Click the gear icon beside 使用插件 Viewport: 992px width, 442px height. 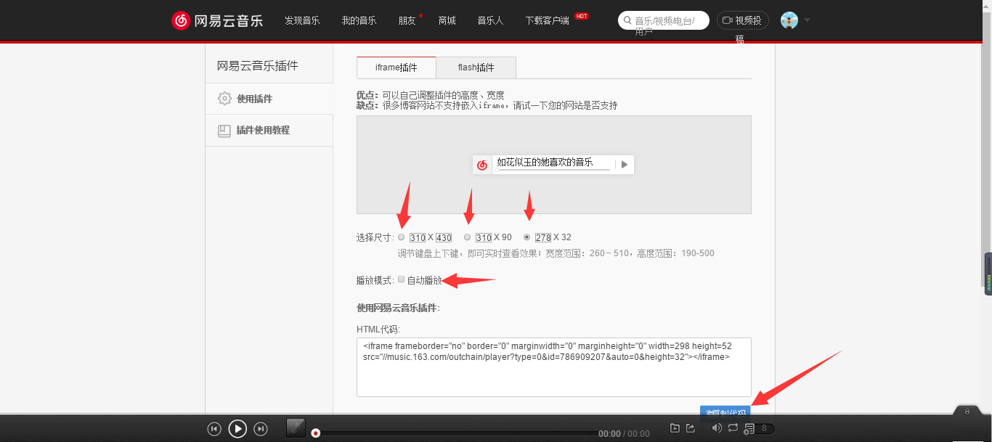click(x=224, y=99)
